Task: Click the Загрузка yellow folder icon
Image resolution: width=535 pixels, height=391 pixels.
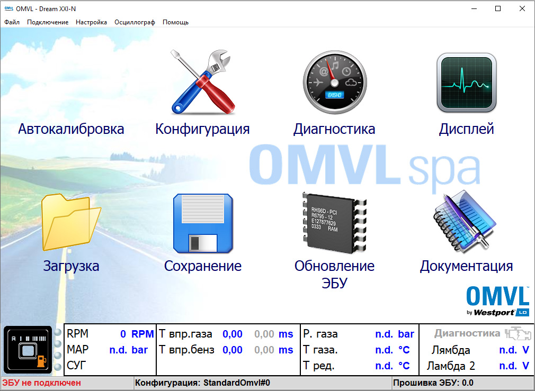Action: pyautogui.click(x=70, y=223)
